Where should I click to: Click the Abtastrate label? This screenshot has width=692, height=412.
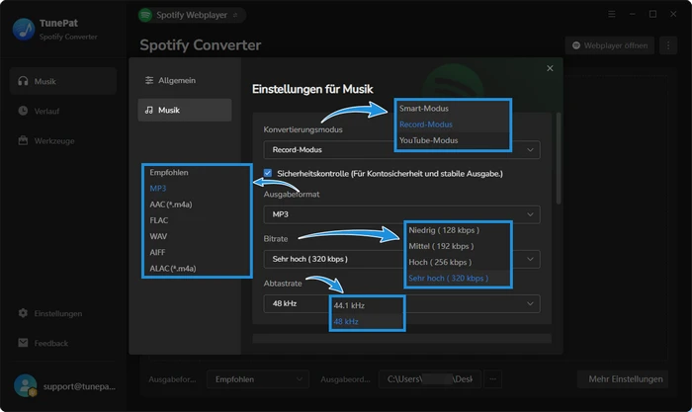[x=283, y=284]
